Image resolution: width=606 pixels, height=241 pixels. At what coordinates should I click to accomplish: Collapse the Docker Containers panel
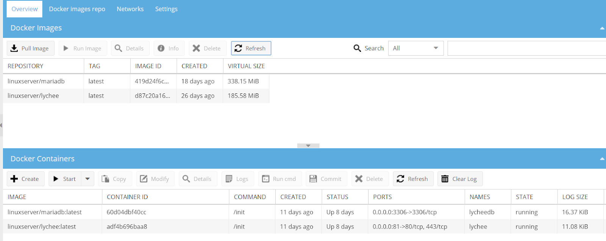click(602, 159)
